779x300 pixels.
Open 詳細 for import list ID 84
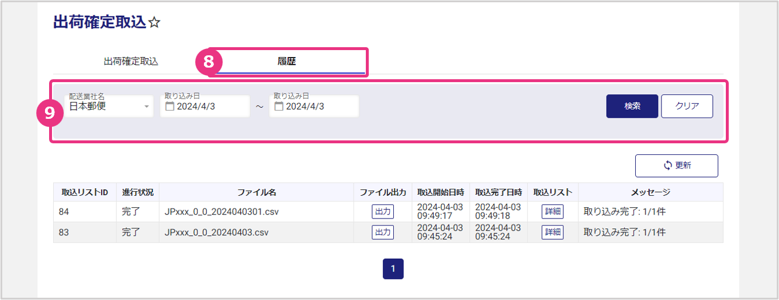click(552, 211)
